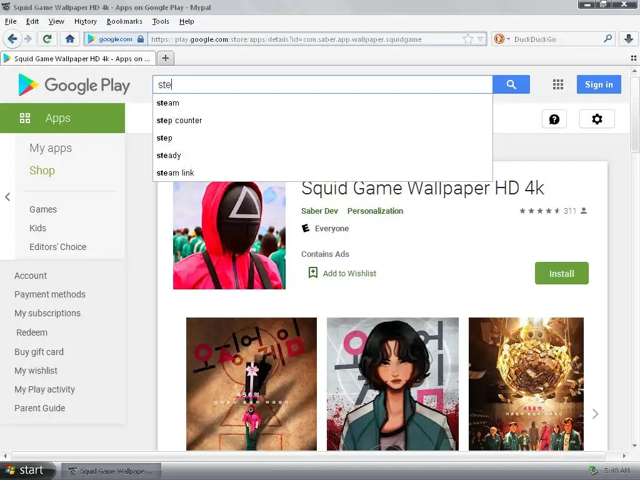Image resolution: width=640 pixels, height=480 pixels.
Task: Open My Play activity
Action: [x=44, y=389]
